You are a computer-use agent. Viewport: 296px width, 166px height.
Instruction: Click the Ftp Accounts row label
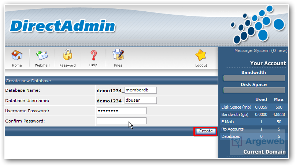coord(232,129)
